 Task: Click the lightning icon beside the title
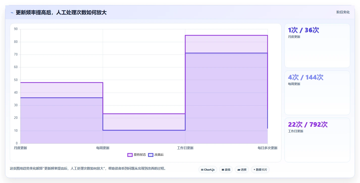click(x=12, y=13)
